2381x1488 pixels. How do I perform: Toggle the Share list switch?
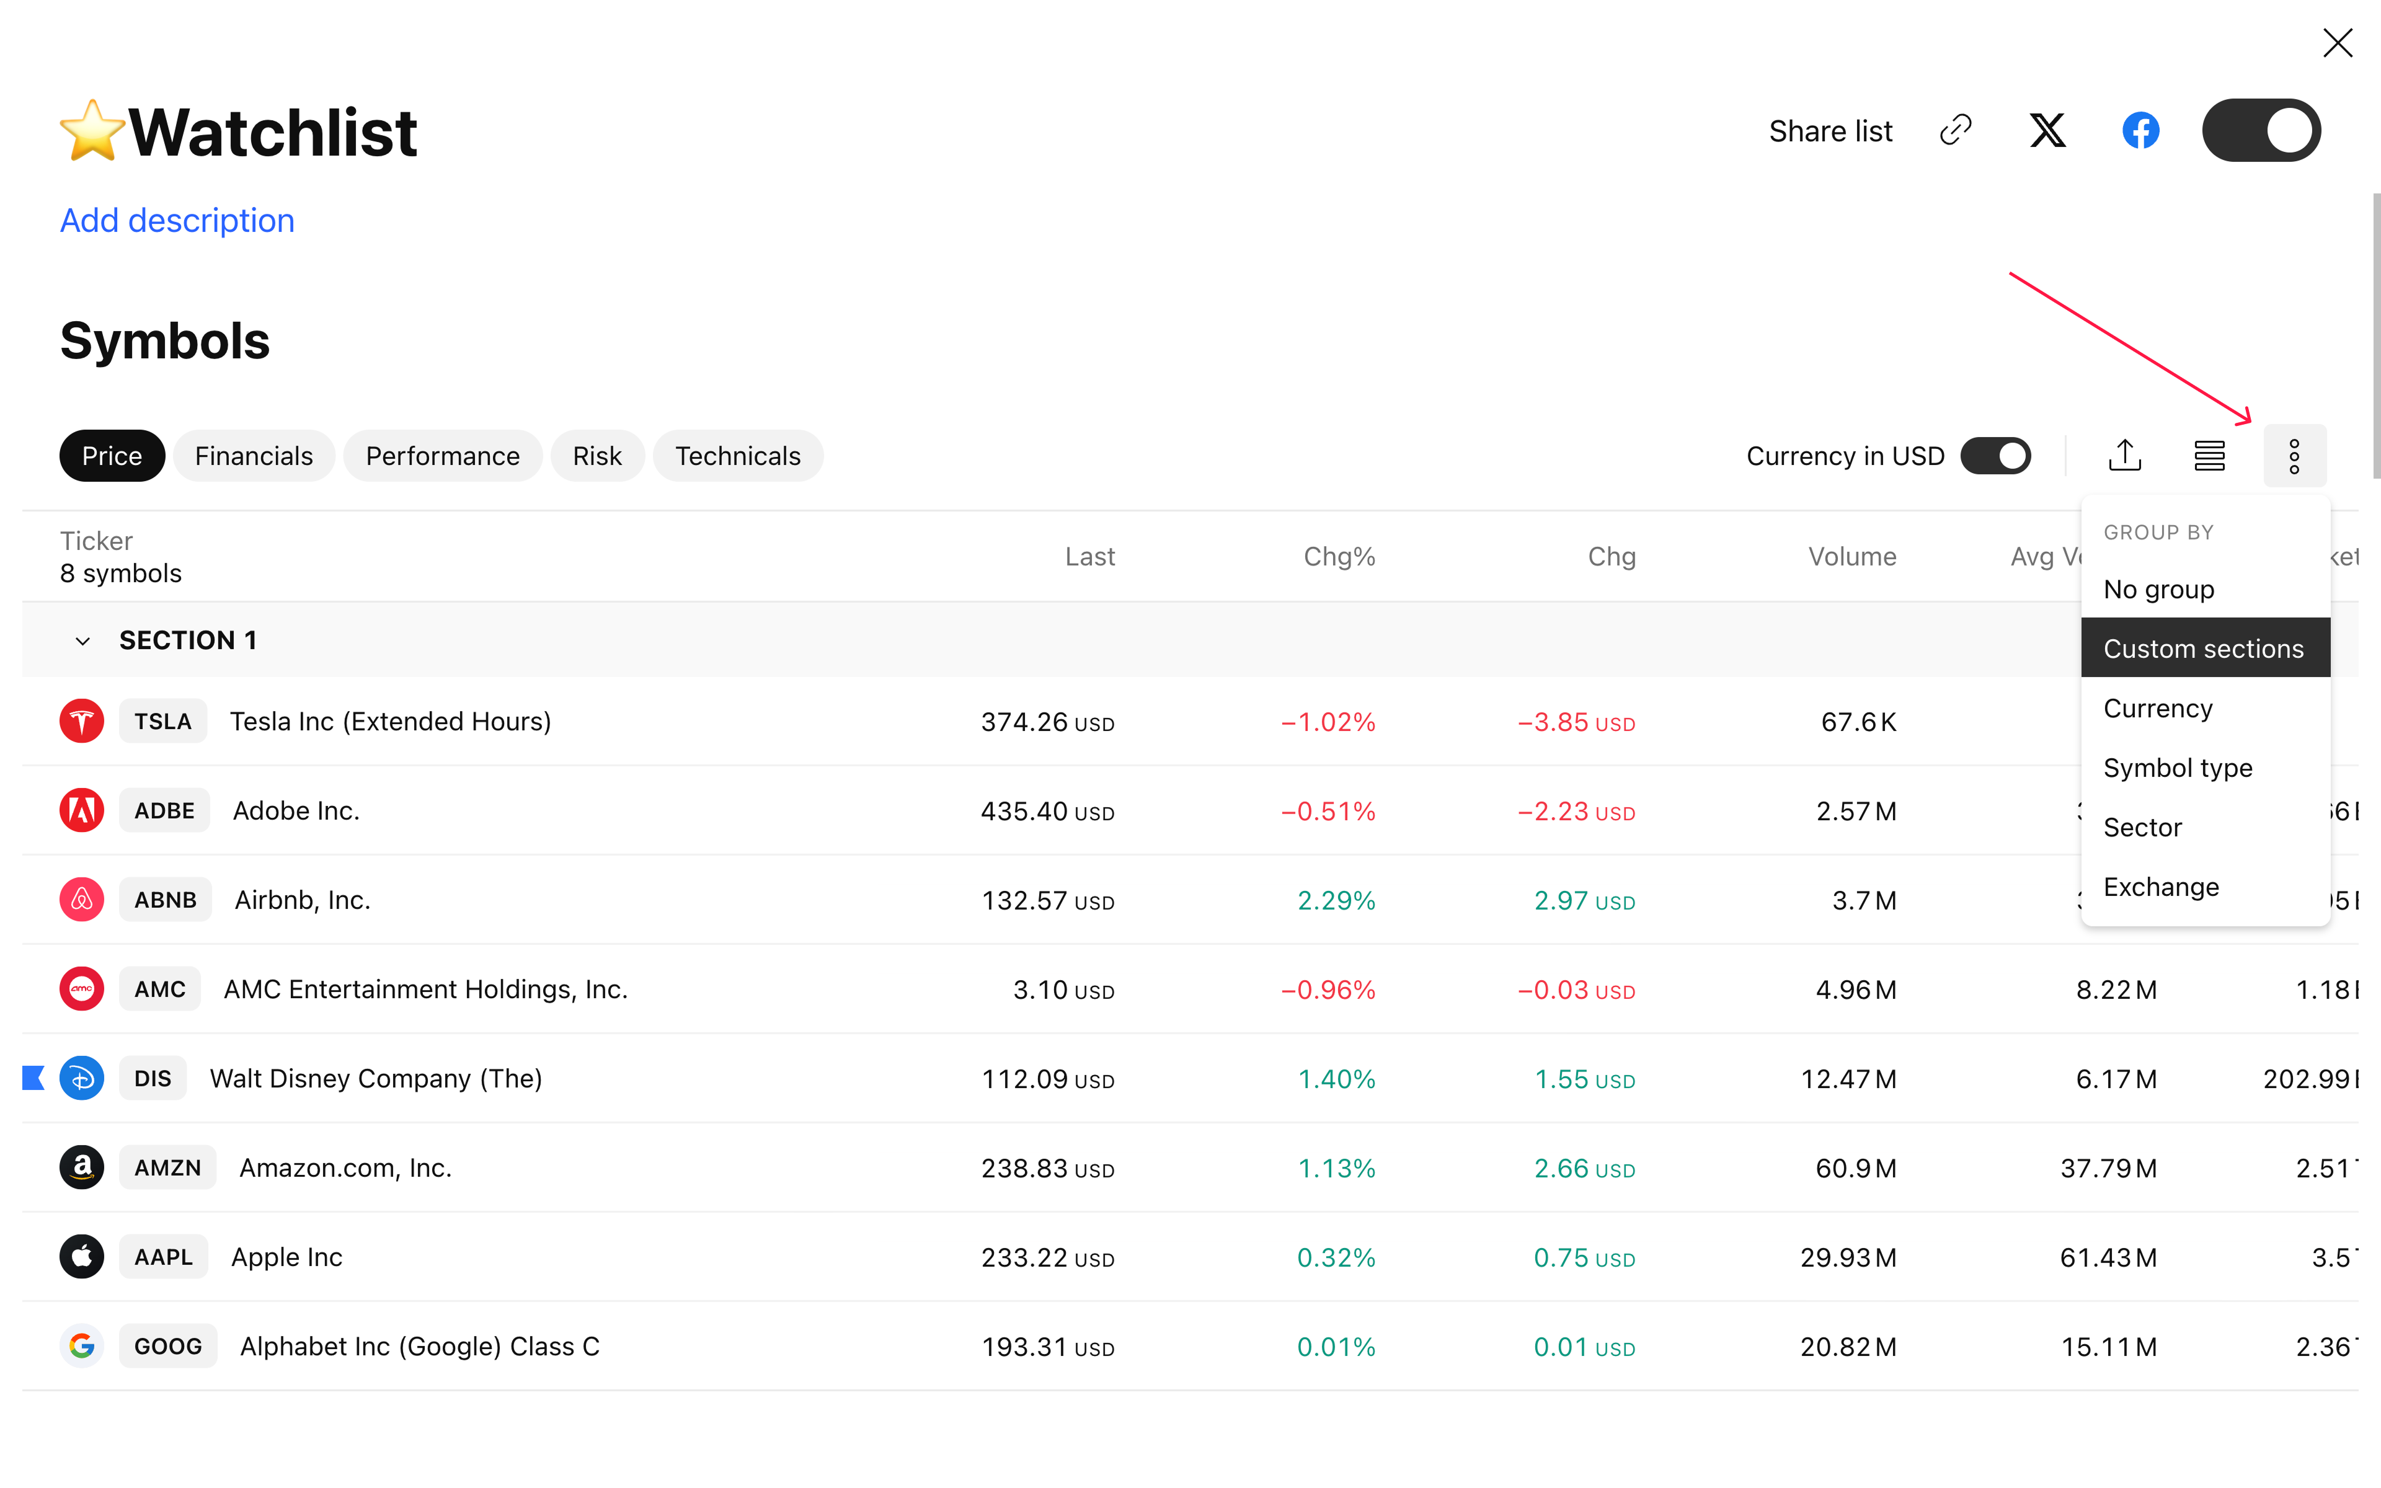[x=2261, y=130]
